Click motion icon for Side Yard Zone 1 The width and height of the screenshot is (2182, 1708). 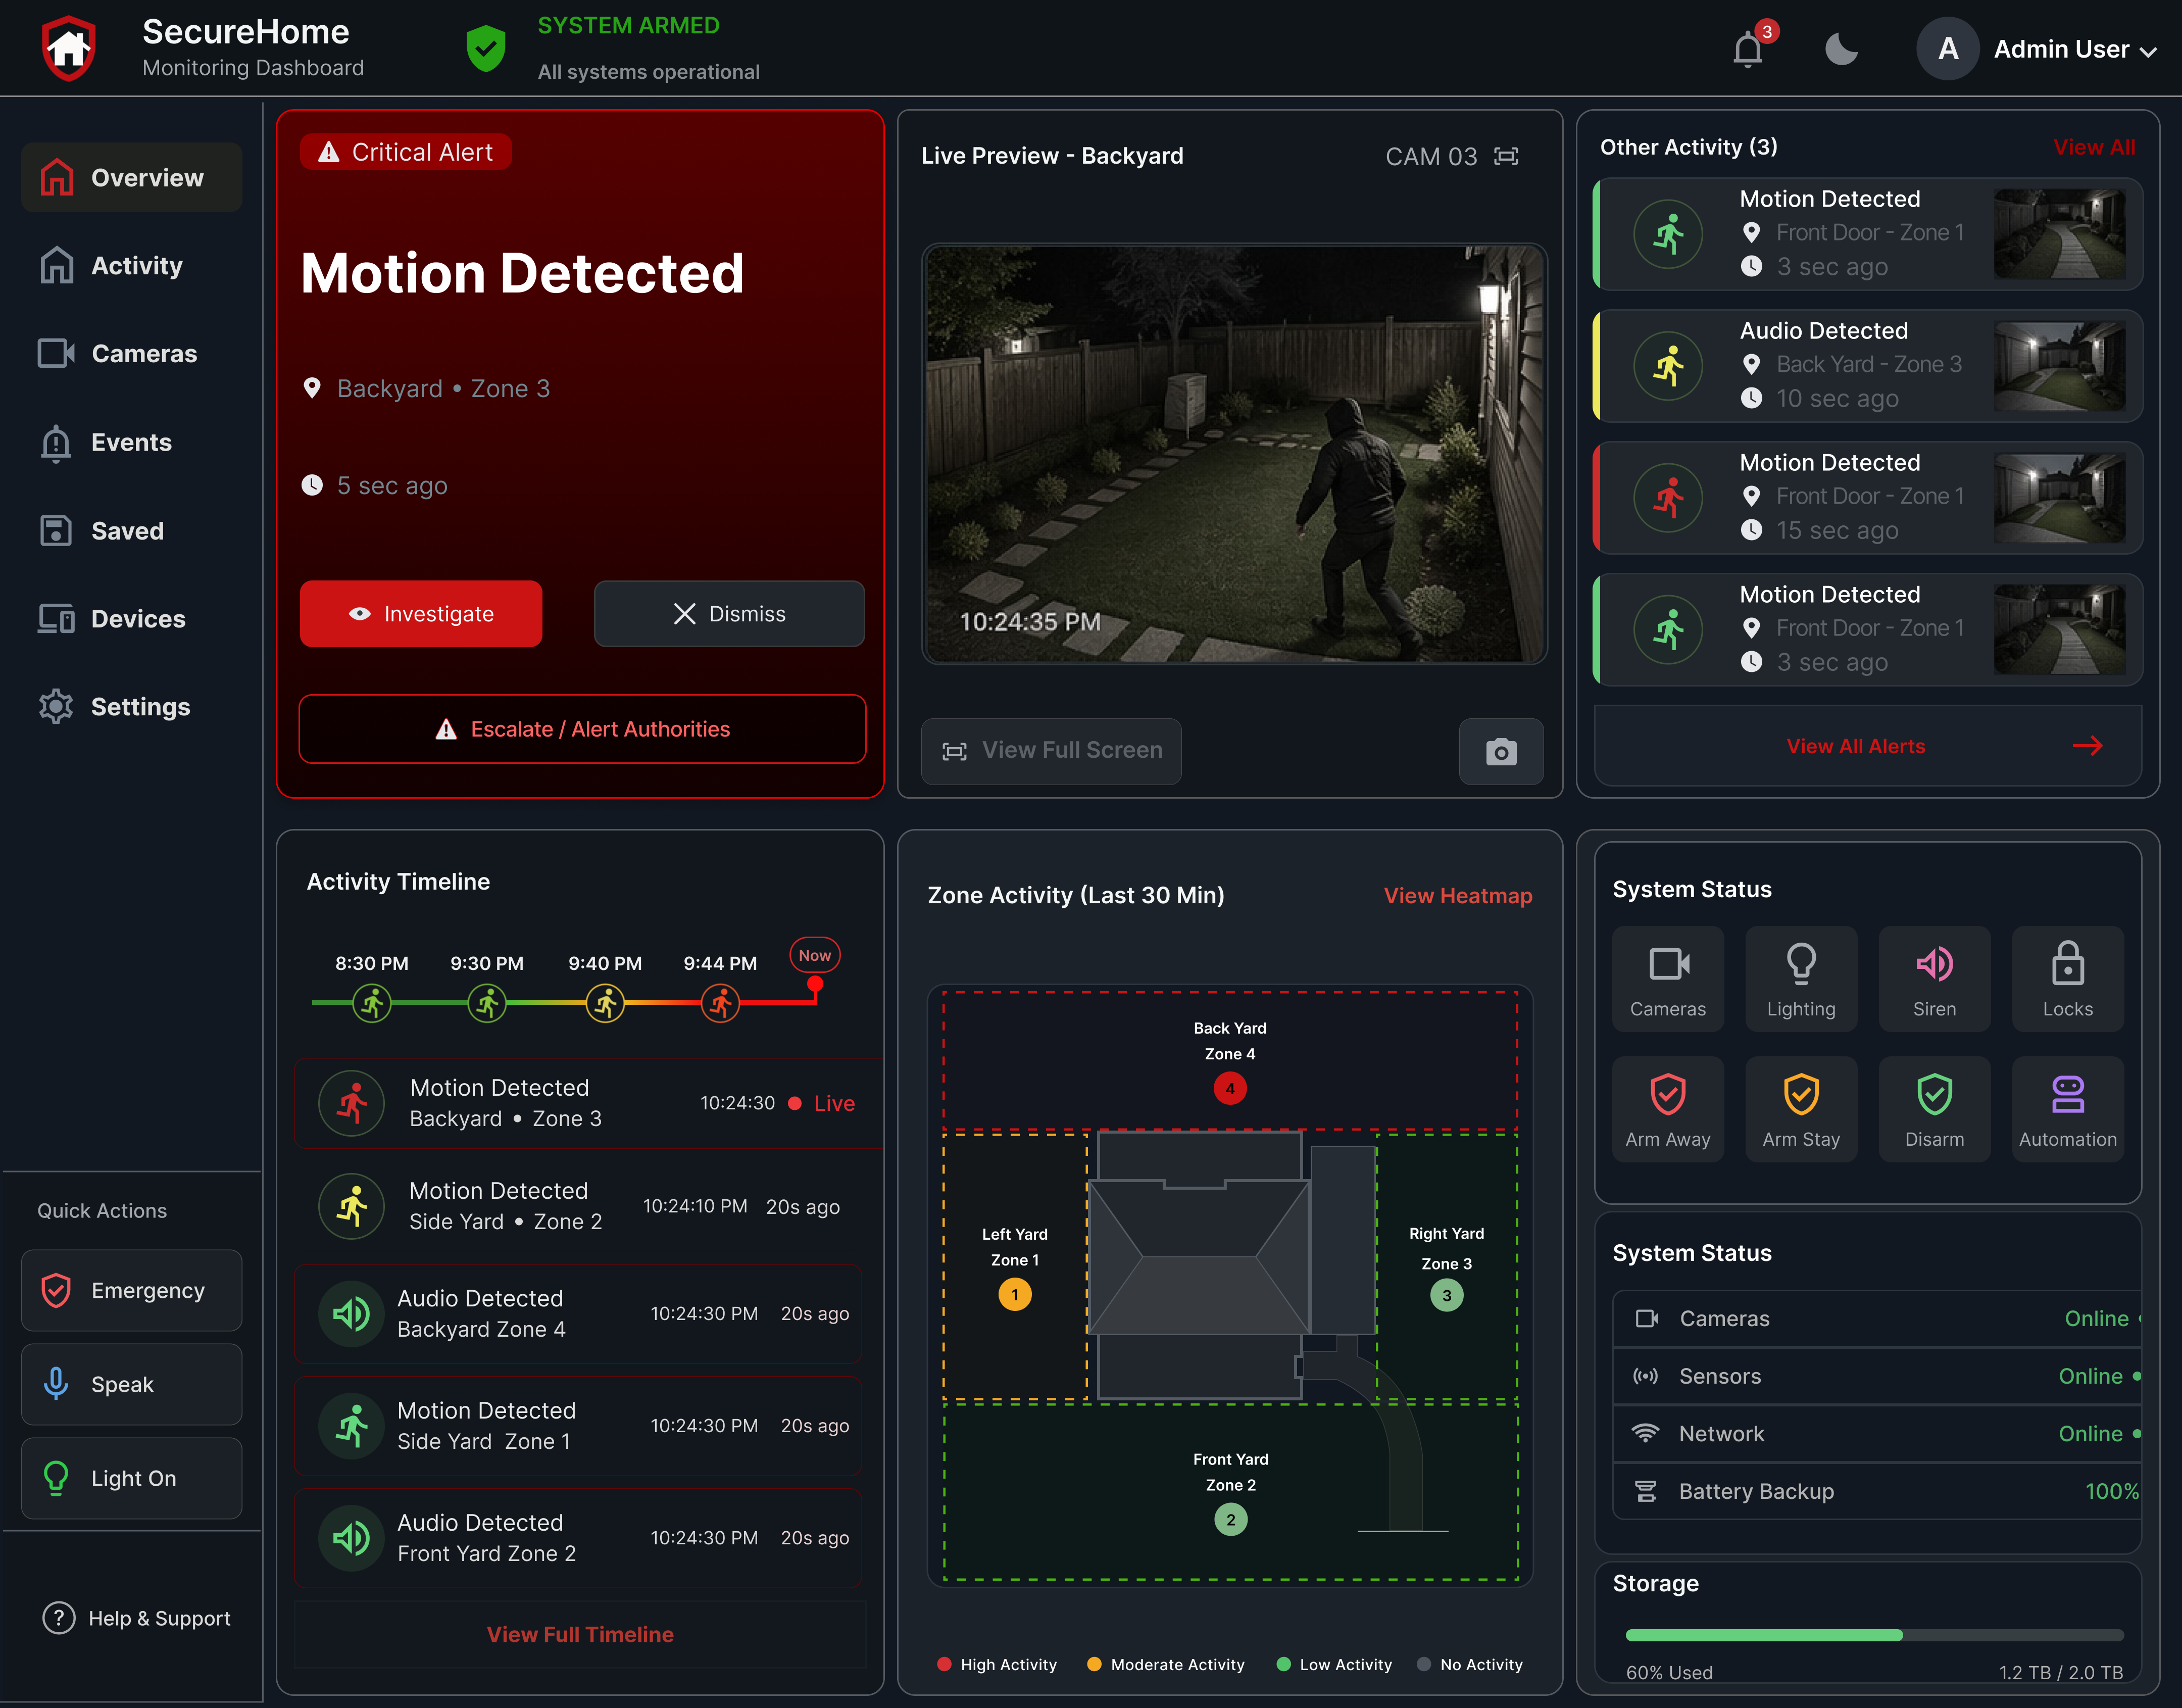[x=351, y=1426]
